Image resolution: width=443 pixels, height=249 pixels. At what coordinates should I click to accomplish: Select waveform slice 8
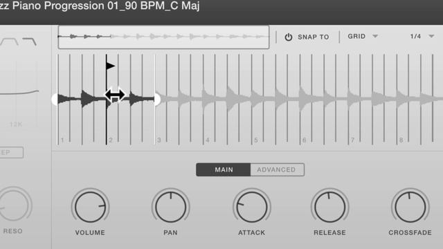[420, 100]
